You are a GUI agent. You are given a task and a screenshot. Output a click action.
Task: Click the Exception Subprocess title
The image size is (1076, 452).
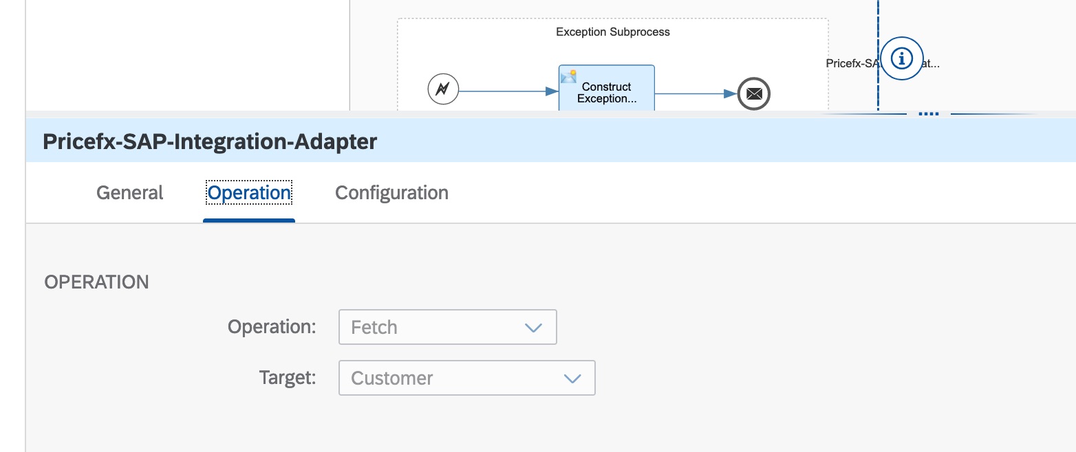[x=612, y=32]
